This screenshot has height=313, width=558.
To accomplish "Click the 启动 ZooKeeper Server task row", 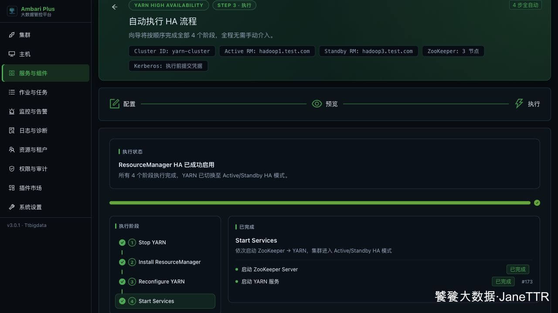I will pyautogui.click(x=384, y=270).
